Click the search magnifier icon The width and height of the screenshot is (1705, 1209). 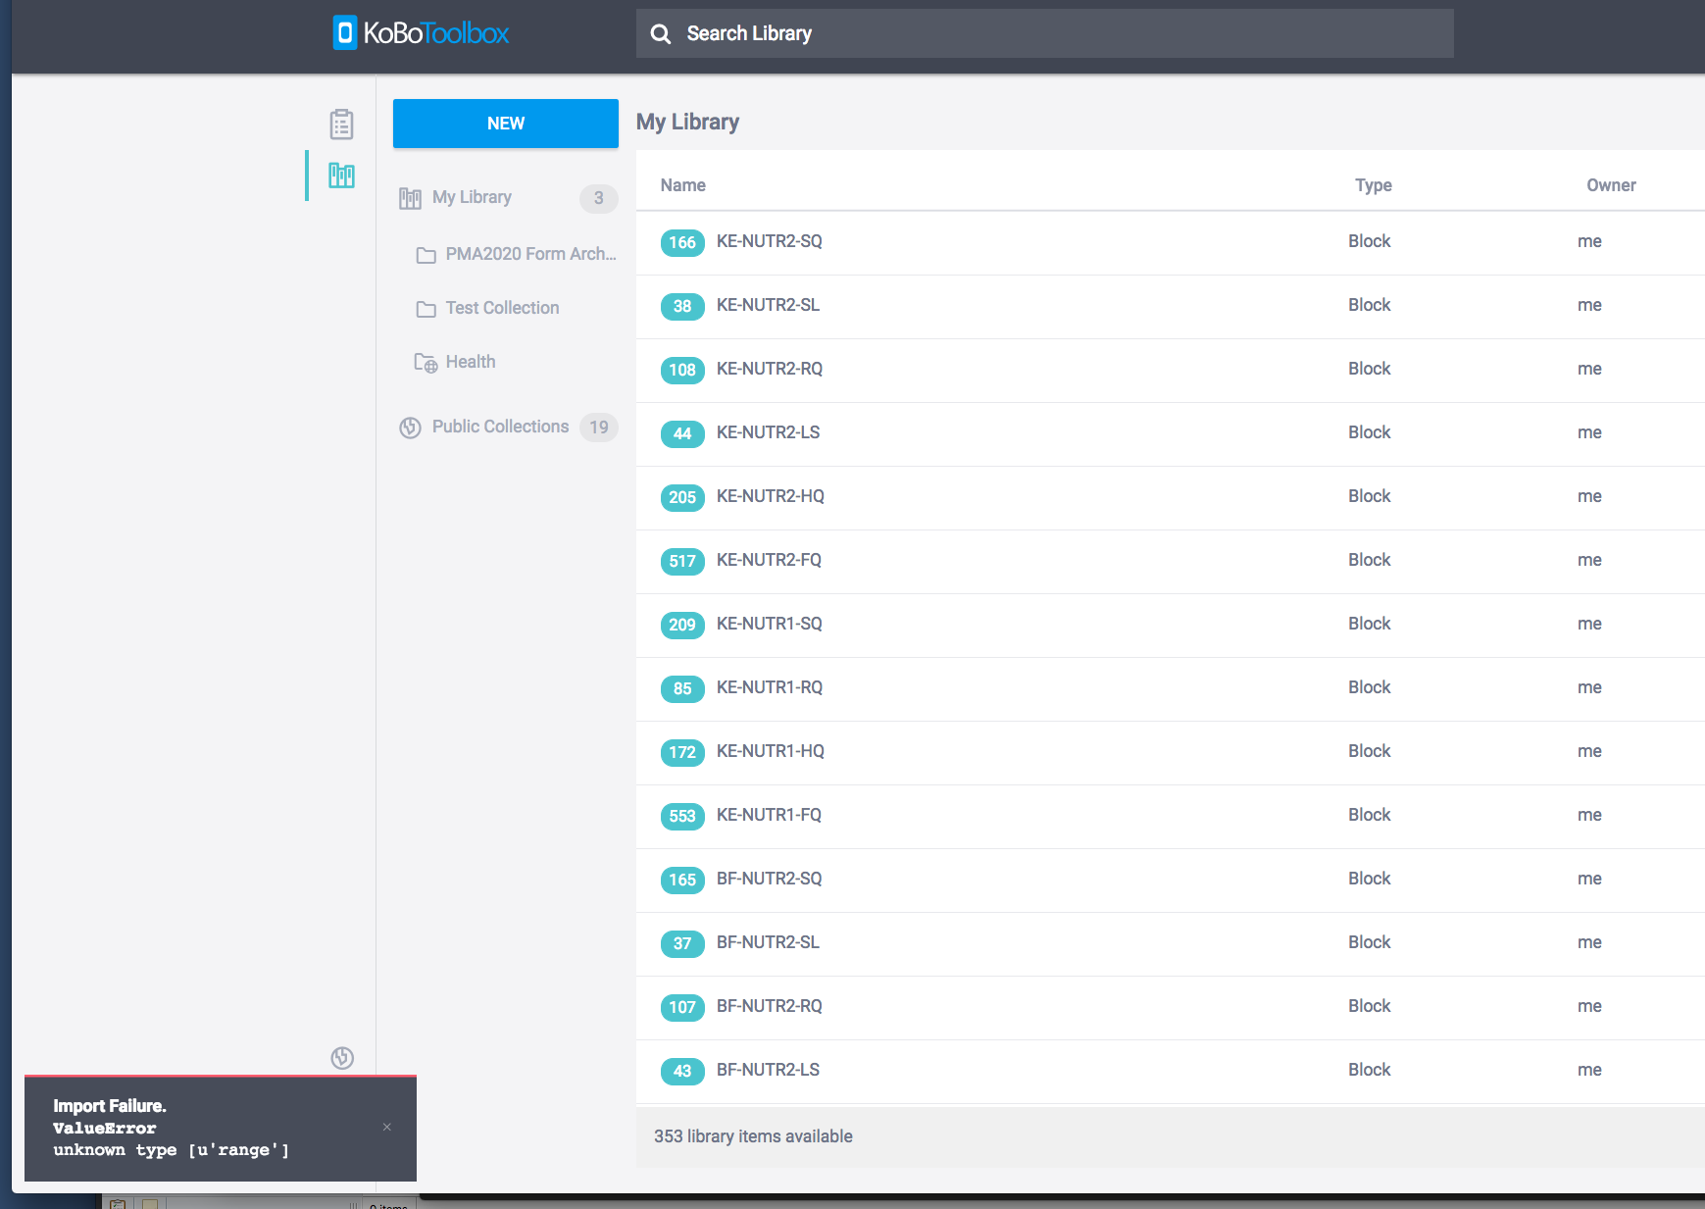point(660,32)
